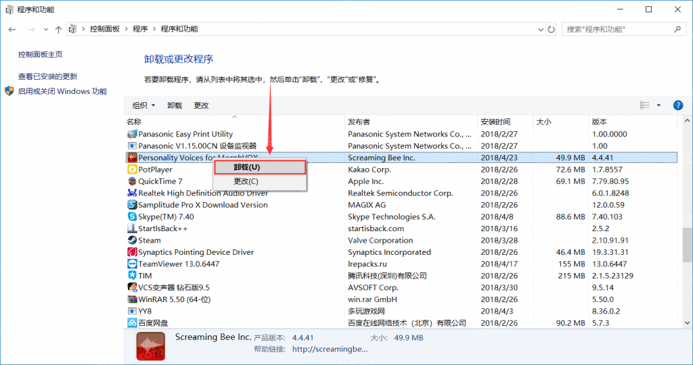Click the scrollbar down arrow
This screenshot has height=365, width=693.
[687, 323]
